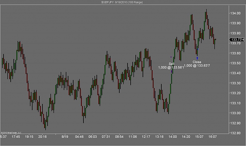Click the 20:16 time axis label

[x=43, y=137]
